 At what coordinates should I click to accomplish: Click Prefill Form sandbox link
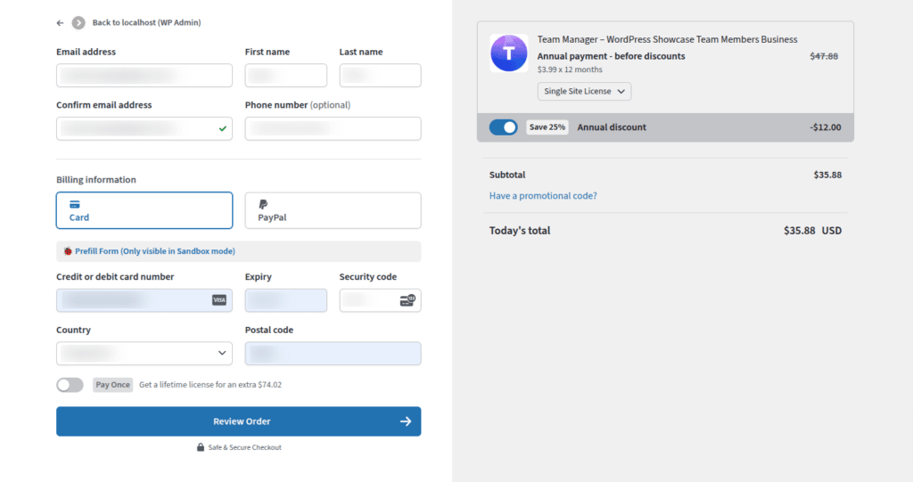pos(155,251)
